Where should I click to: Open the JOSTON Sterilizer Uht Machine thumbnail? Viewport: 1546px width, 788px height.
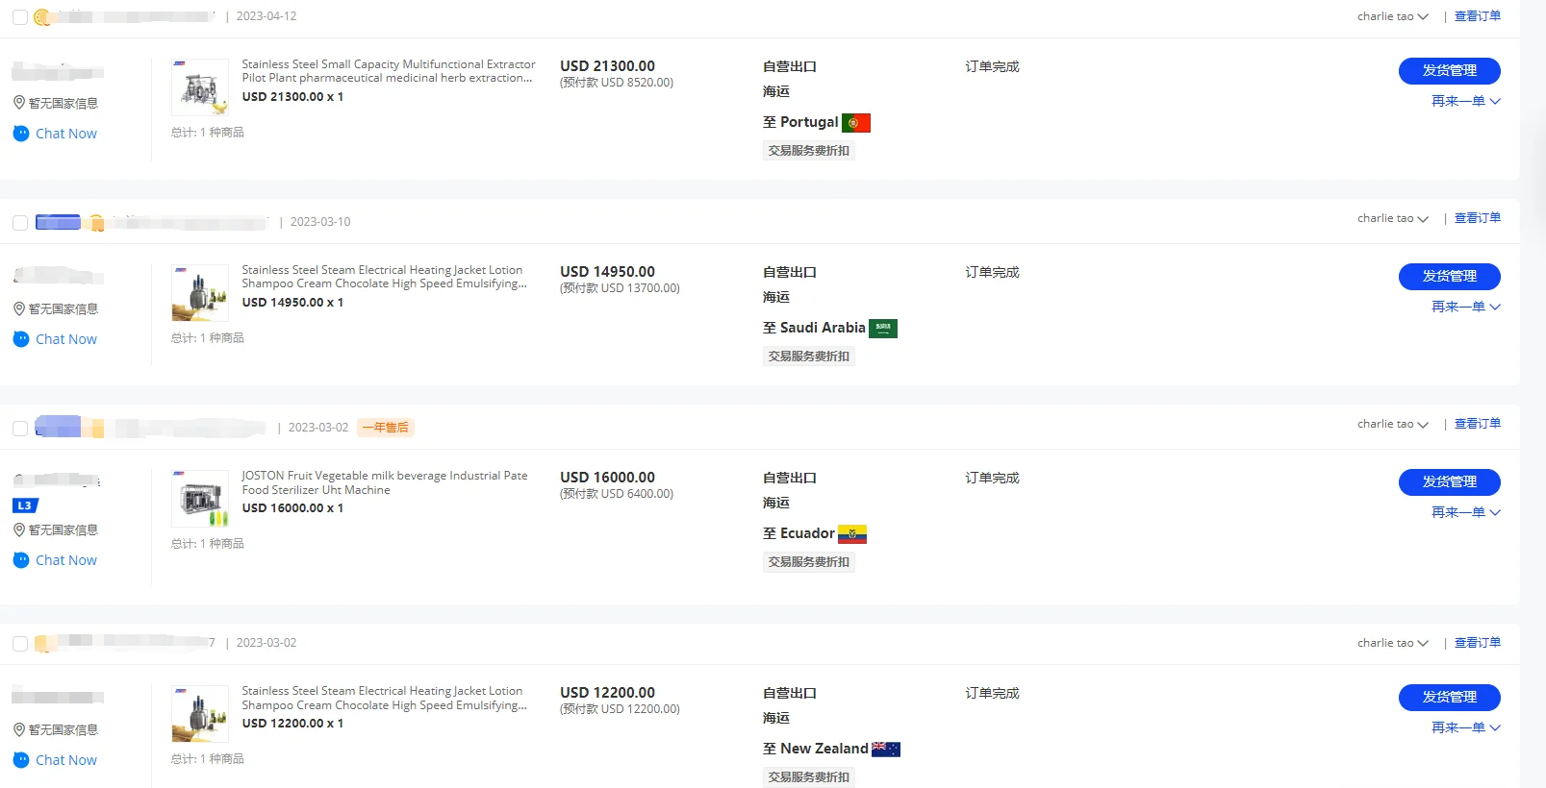[x=200, y=499]
